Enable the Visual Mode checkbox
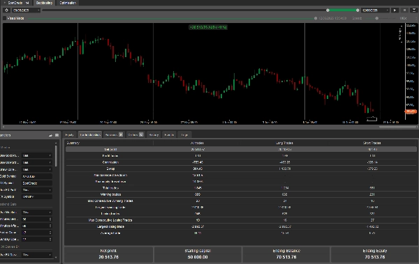The width and height of the screenshot is (419, 264). (5, 18)
